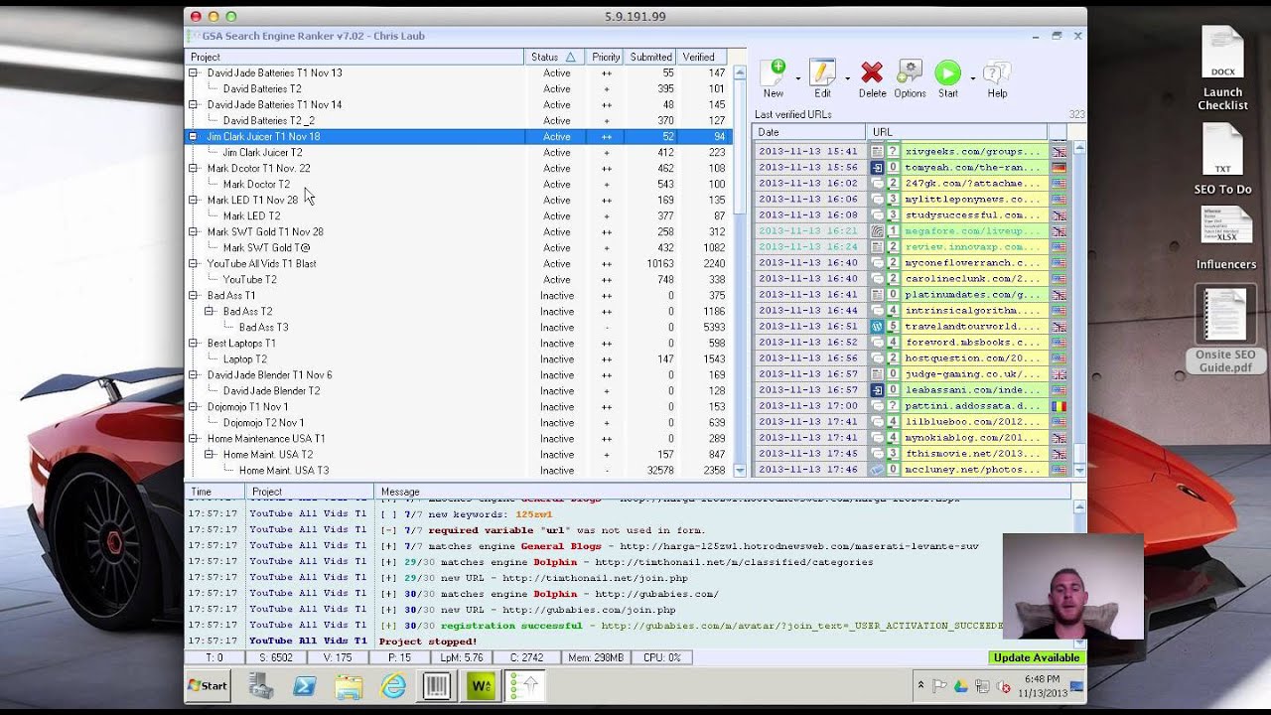Click the Action Center flag tray icon
This screenshot has width=1271, height=715.
tap(941, 686)
